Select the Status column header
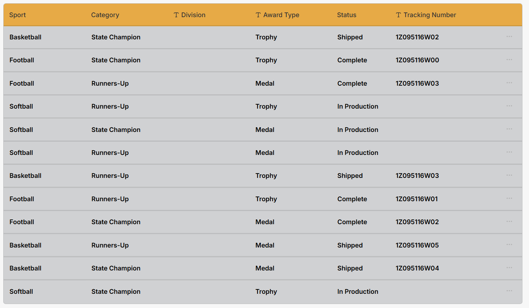 [x=346, y=15]
